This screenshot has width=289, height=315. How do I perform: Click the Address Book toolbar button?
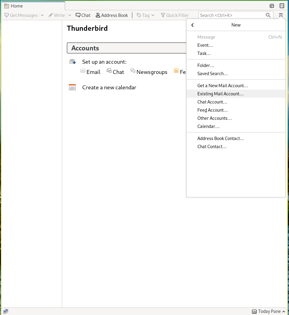pos(112,15)
